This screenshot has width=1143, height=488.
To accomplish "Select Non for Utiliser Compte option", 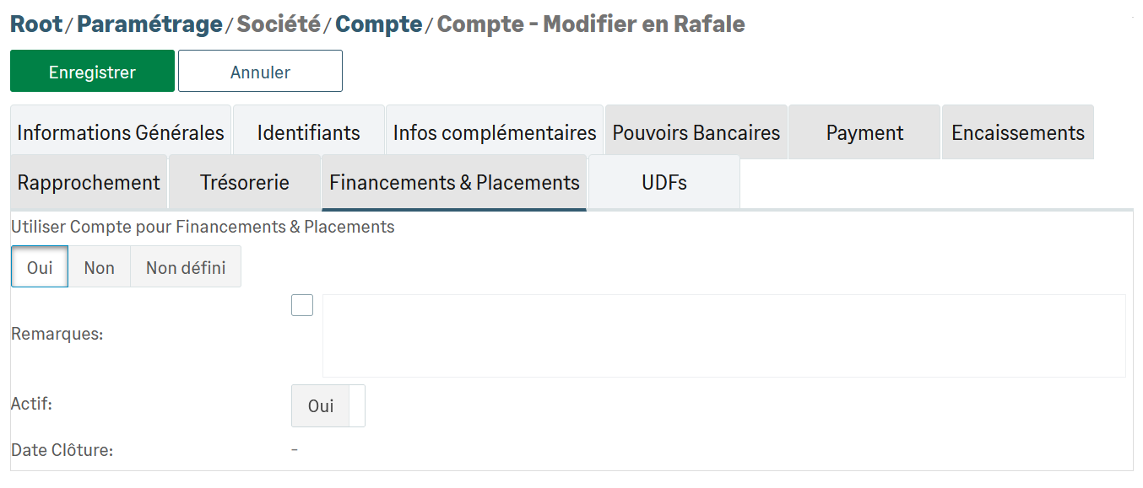I will (x=99, y=267).
